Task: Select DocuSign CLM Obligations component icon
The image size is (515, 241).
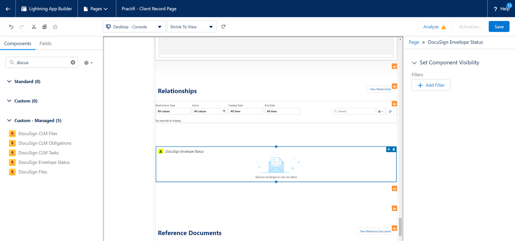Action: [12, 143]
